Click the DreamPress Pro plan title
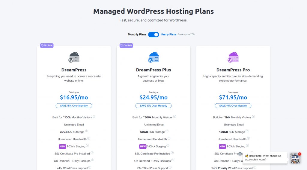Viewport: 307px width, 170px height. [233, 70]
